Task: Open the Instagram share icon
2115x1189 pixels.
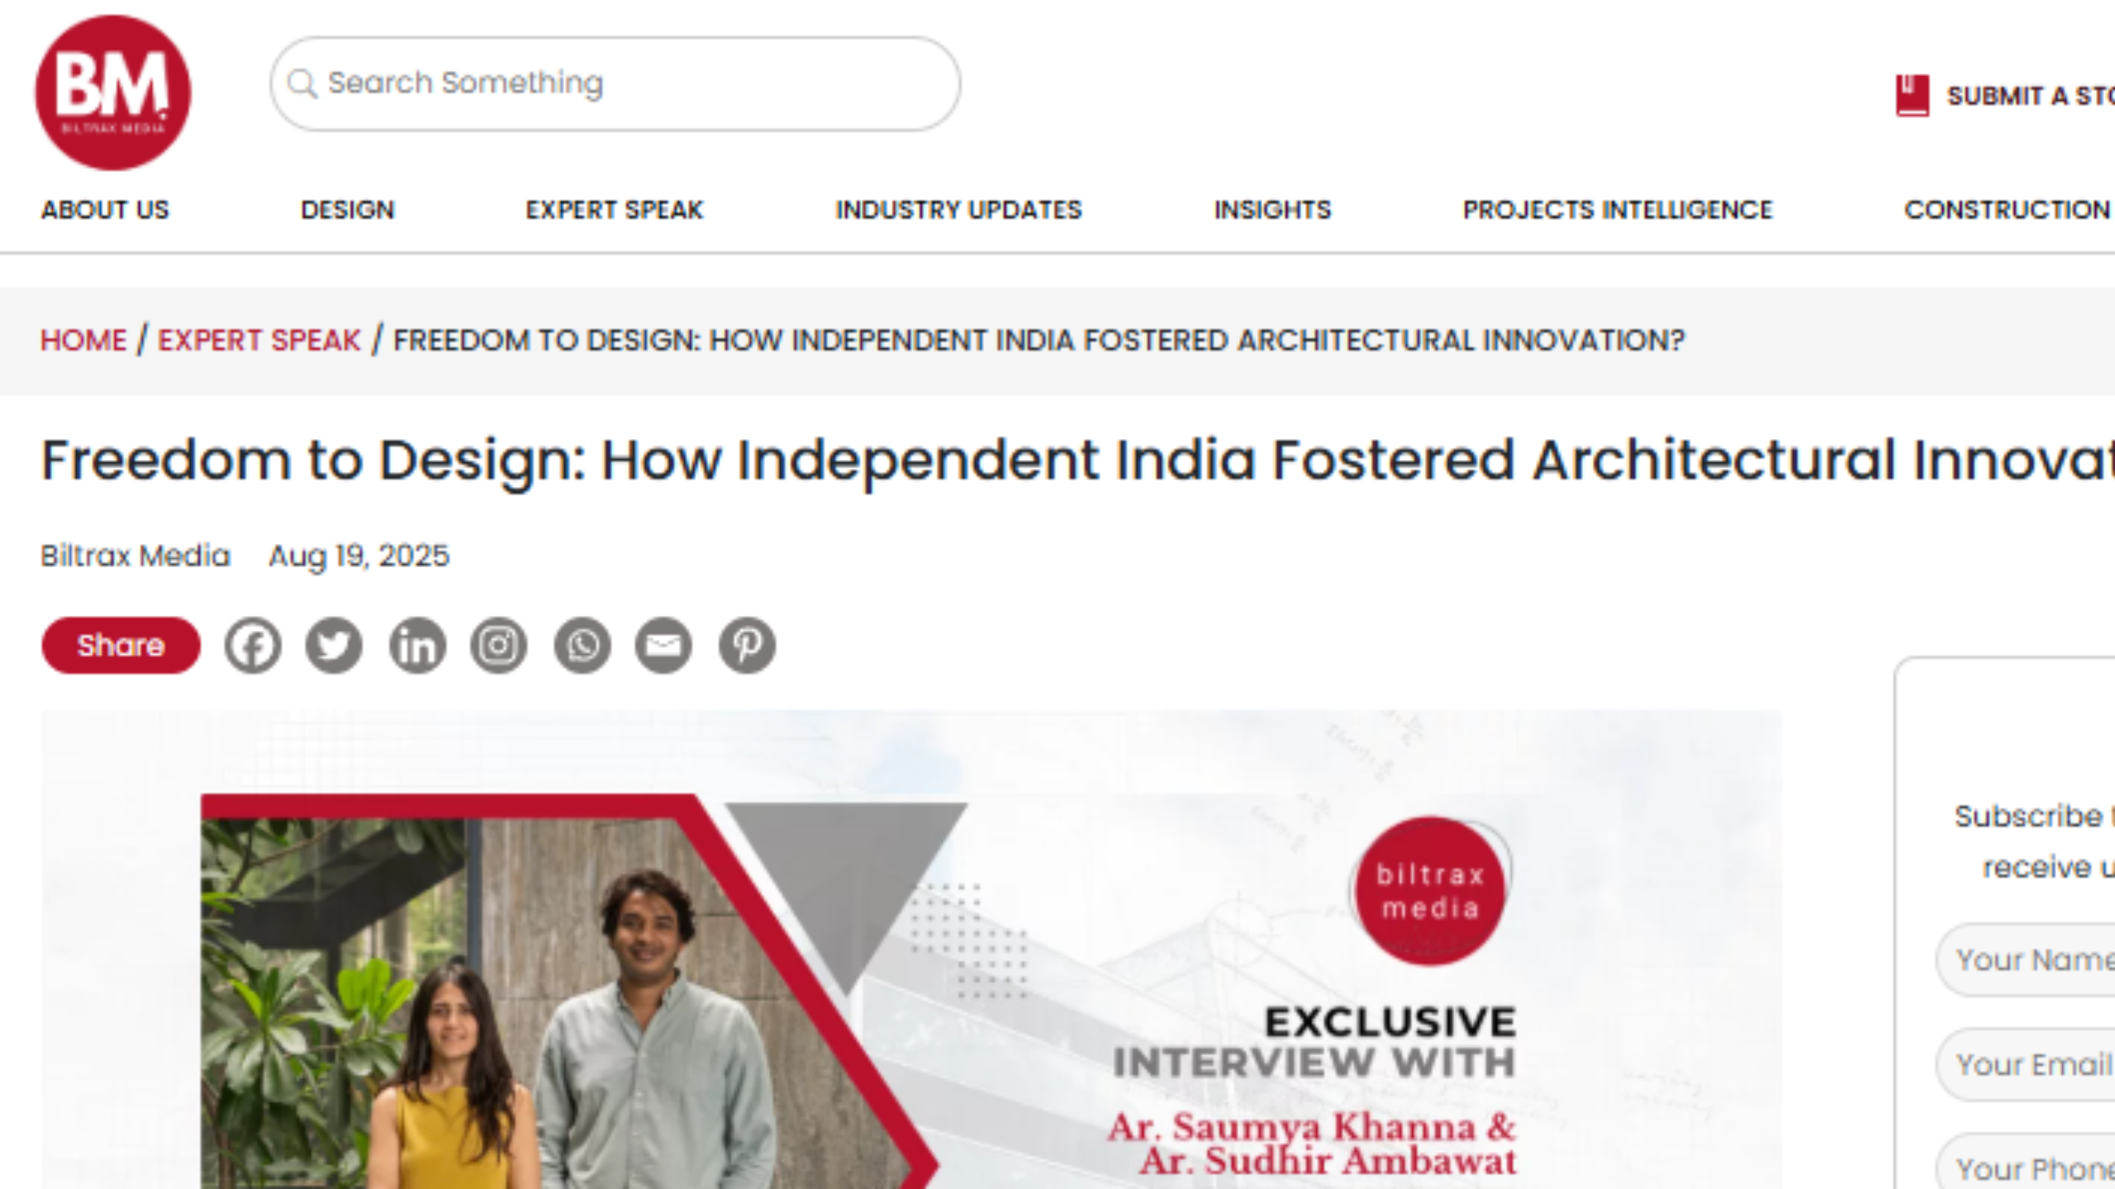Action: (x=499, y=645)
